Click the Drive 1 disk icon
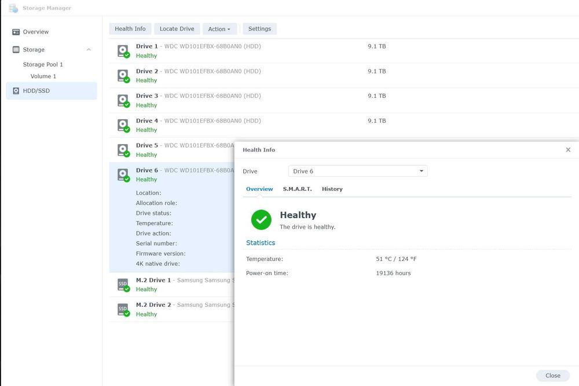This screenshot has height=386, width=579. tap(123, 51)
